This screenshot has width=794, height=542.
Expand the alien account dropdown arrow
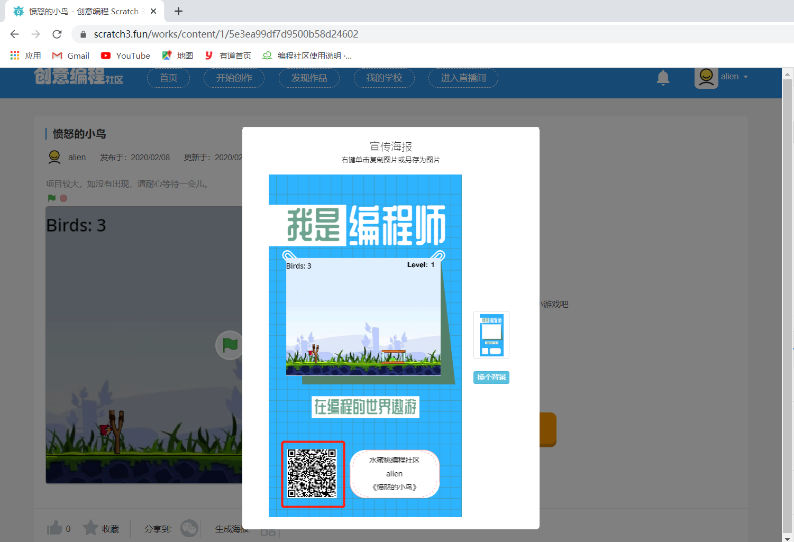click(746, 77)
